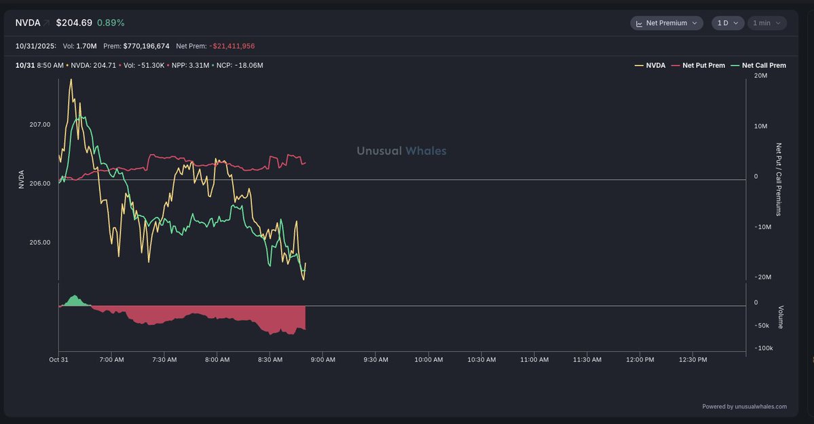The height and width of the screenshot is (424, 814).
Task: Click the green positive volume area
Action: click(x=75, y=301)
